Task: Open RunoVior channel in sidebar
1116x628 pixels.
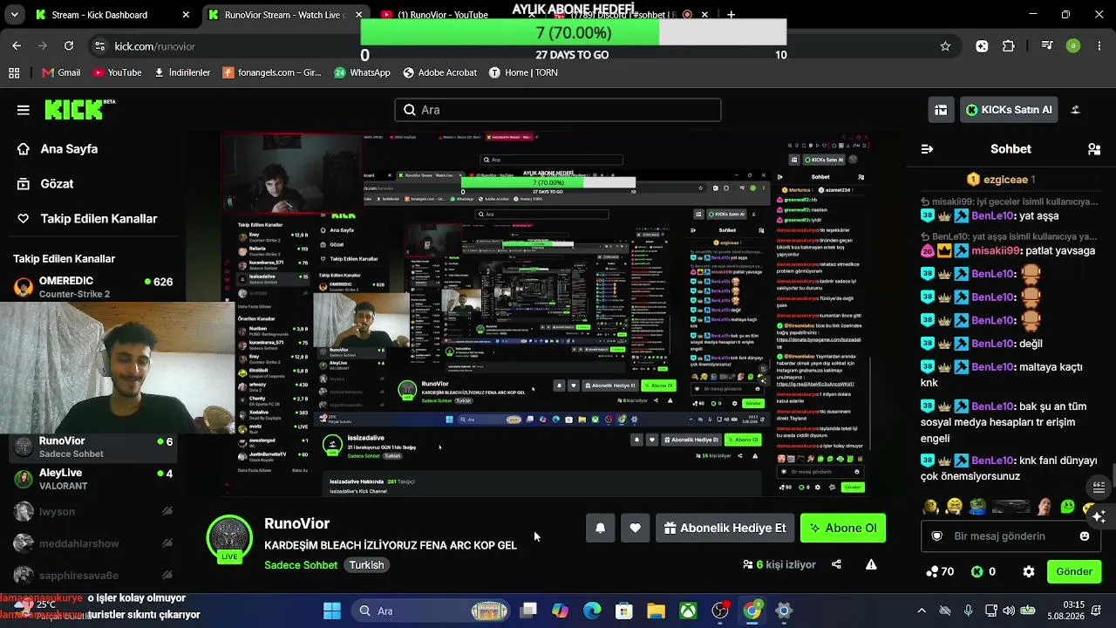Action: click(92, 447)
